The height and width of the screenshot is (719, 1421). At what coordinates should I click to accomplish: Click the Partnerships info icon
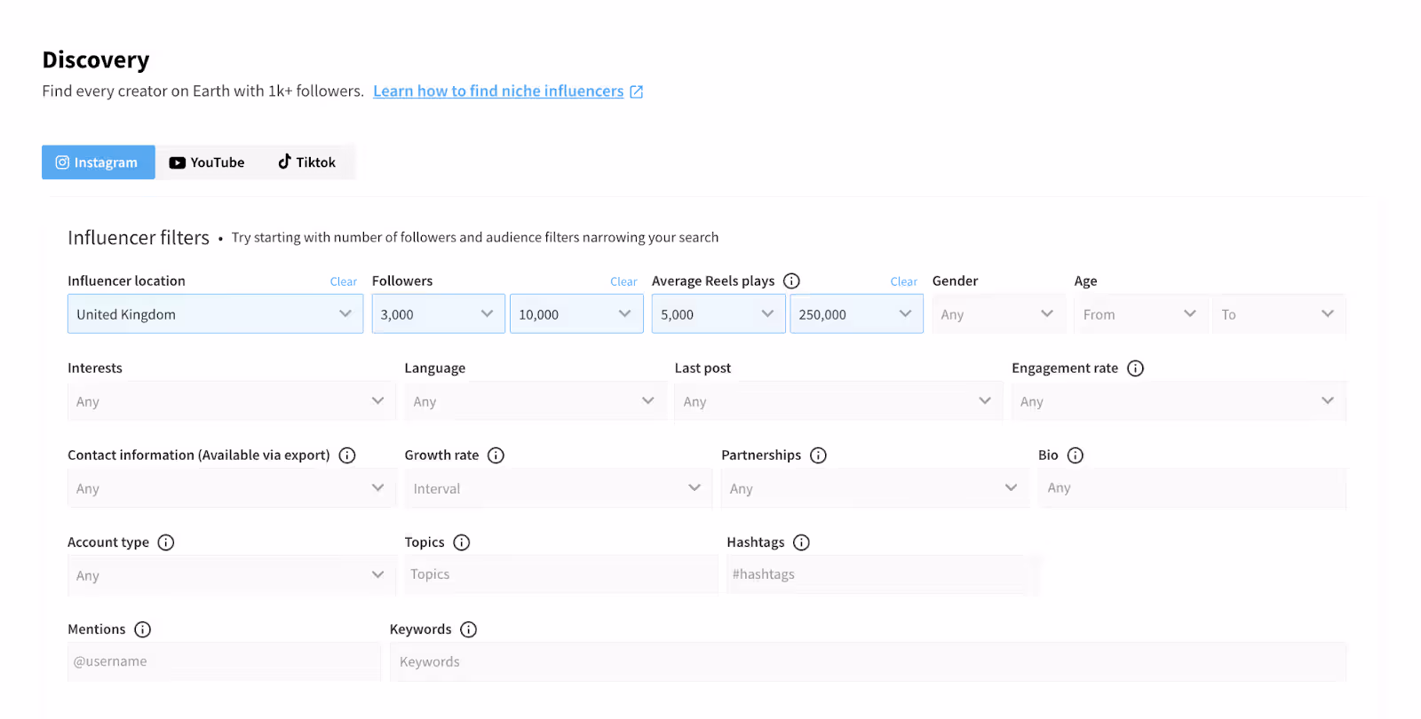click(x=818, y=454)
